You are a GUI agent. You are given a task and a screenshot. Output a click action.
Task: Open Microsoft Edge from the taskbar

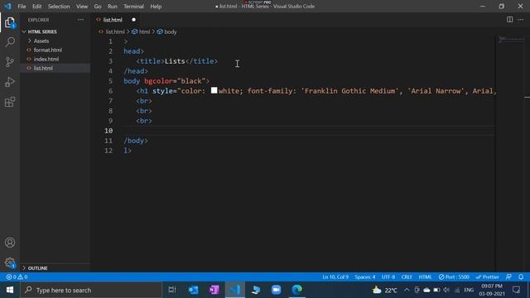click(x=296, y=290)
